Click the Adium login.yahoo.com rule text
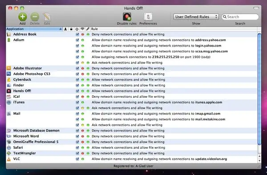The width and height of the screenshot is (267, 175). tap(157, 46)
